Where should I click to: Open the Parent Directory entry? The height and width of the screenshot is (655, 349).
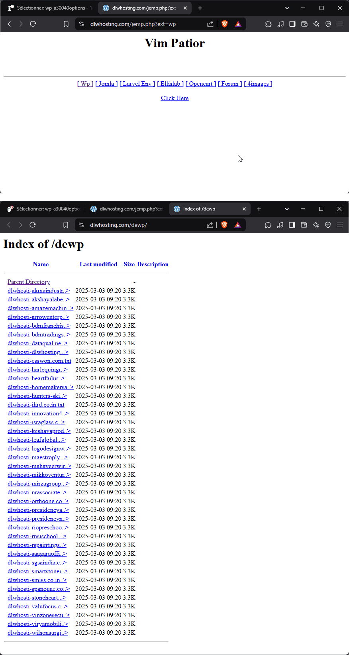[29, 282]
